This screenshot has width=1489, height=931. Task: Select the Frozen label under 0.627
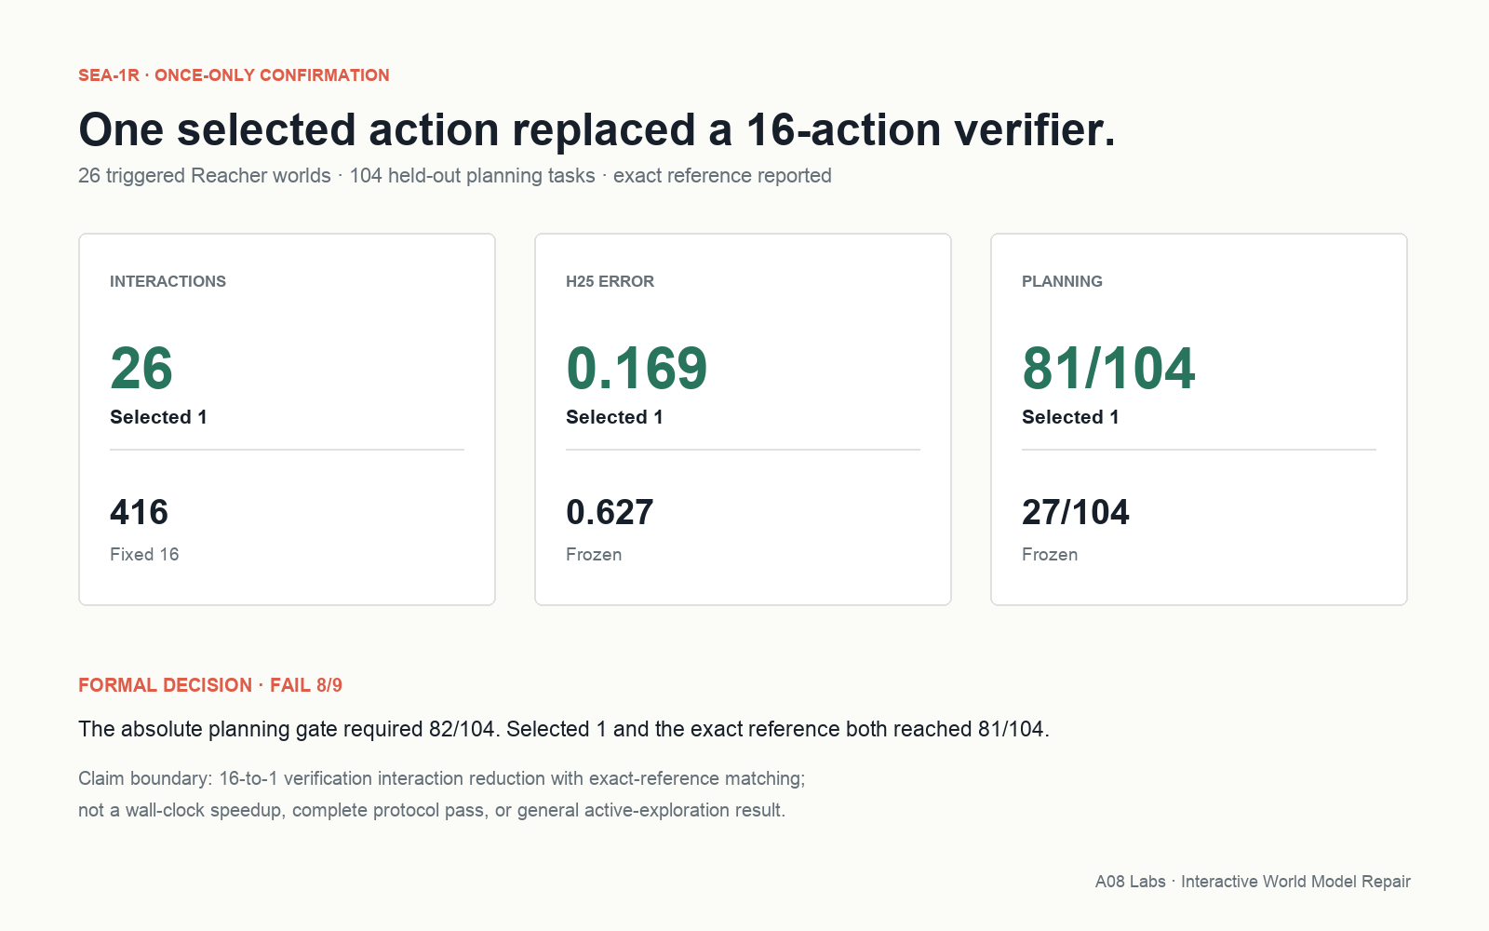[594, 555]
